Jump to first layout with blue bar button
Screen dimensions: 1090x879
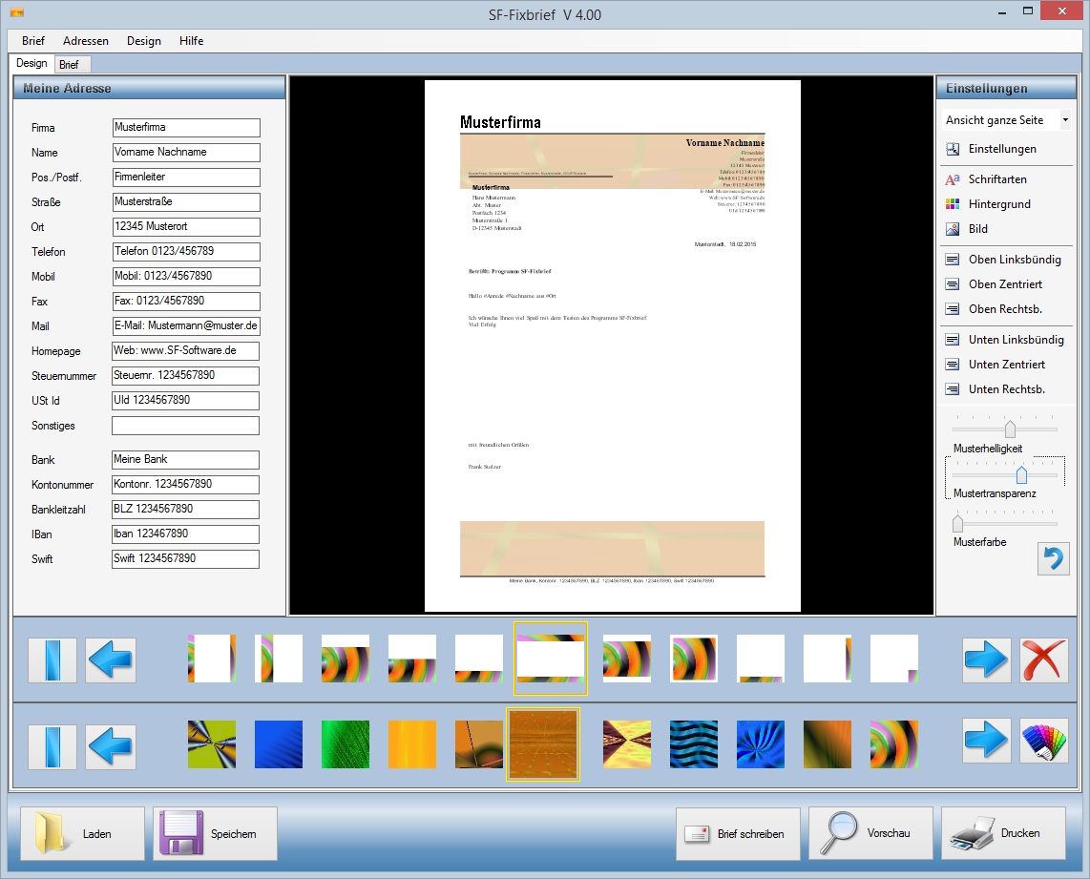[x=52, y=659]
